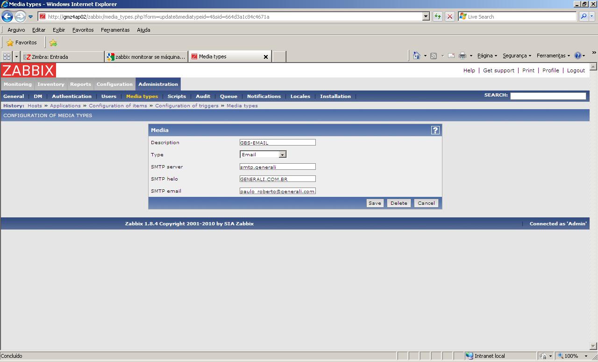Open the Exibir menu
Image resolution: width=598 pixels, height=362 pixels.
tap(59, 30)
